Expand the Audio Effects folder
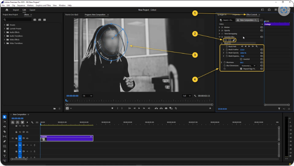294x166 pixels. tap(4, 32)
